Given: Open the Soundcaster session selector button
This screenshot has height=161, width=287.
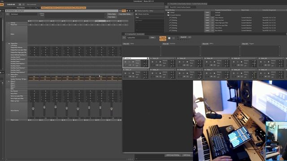Looking at the screenshot, I should [x=124, y=38].
